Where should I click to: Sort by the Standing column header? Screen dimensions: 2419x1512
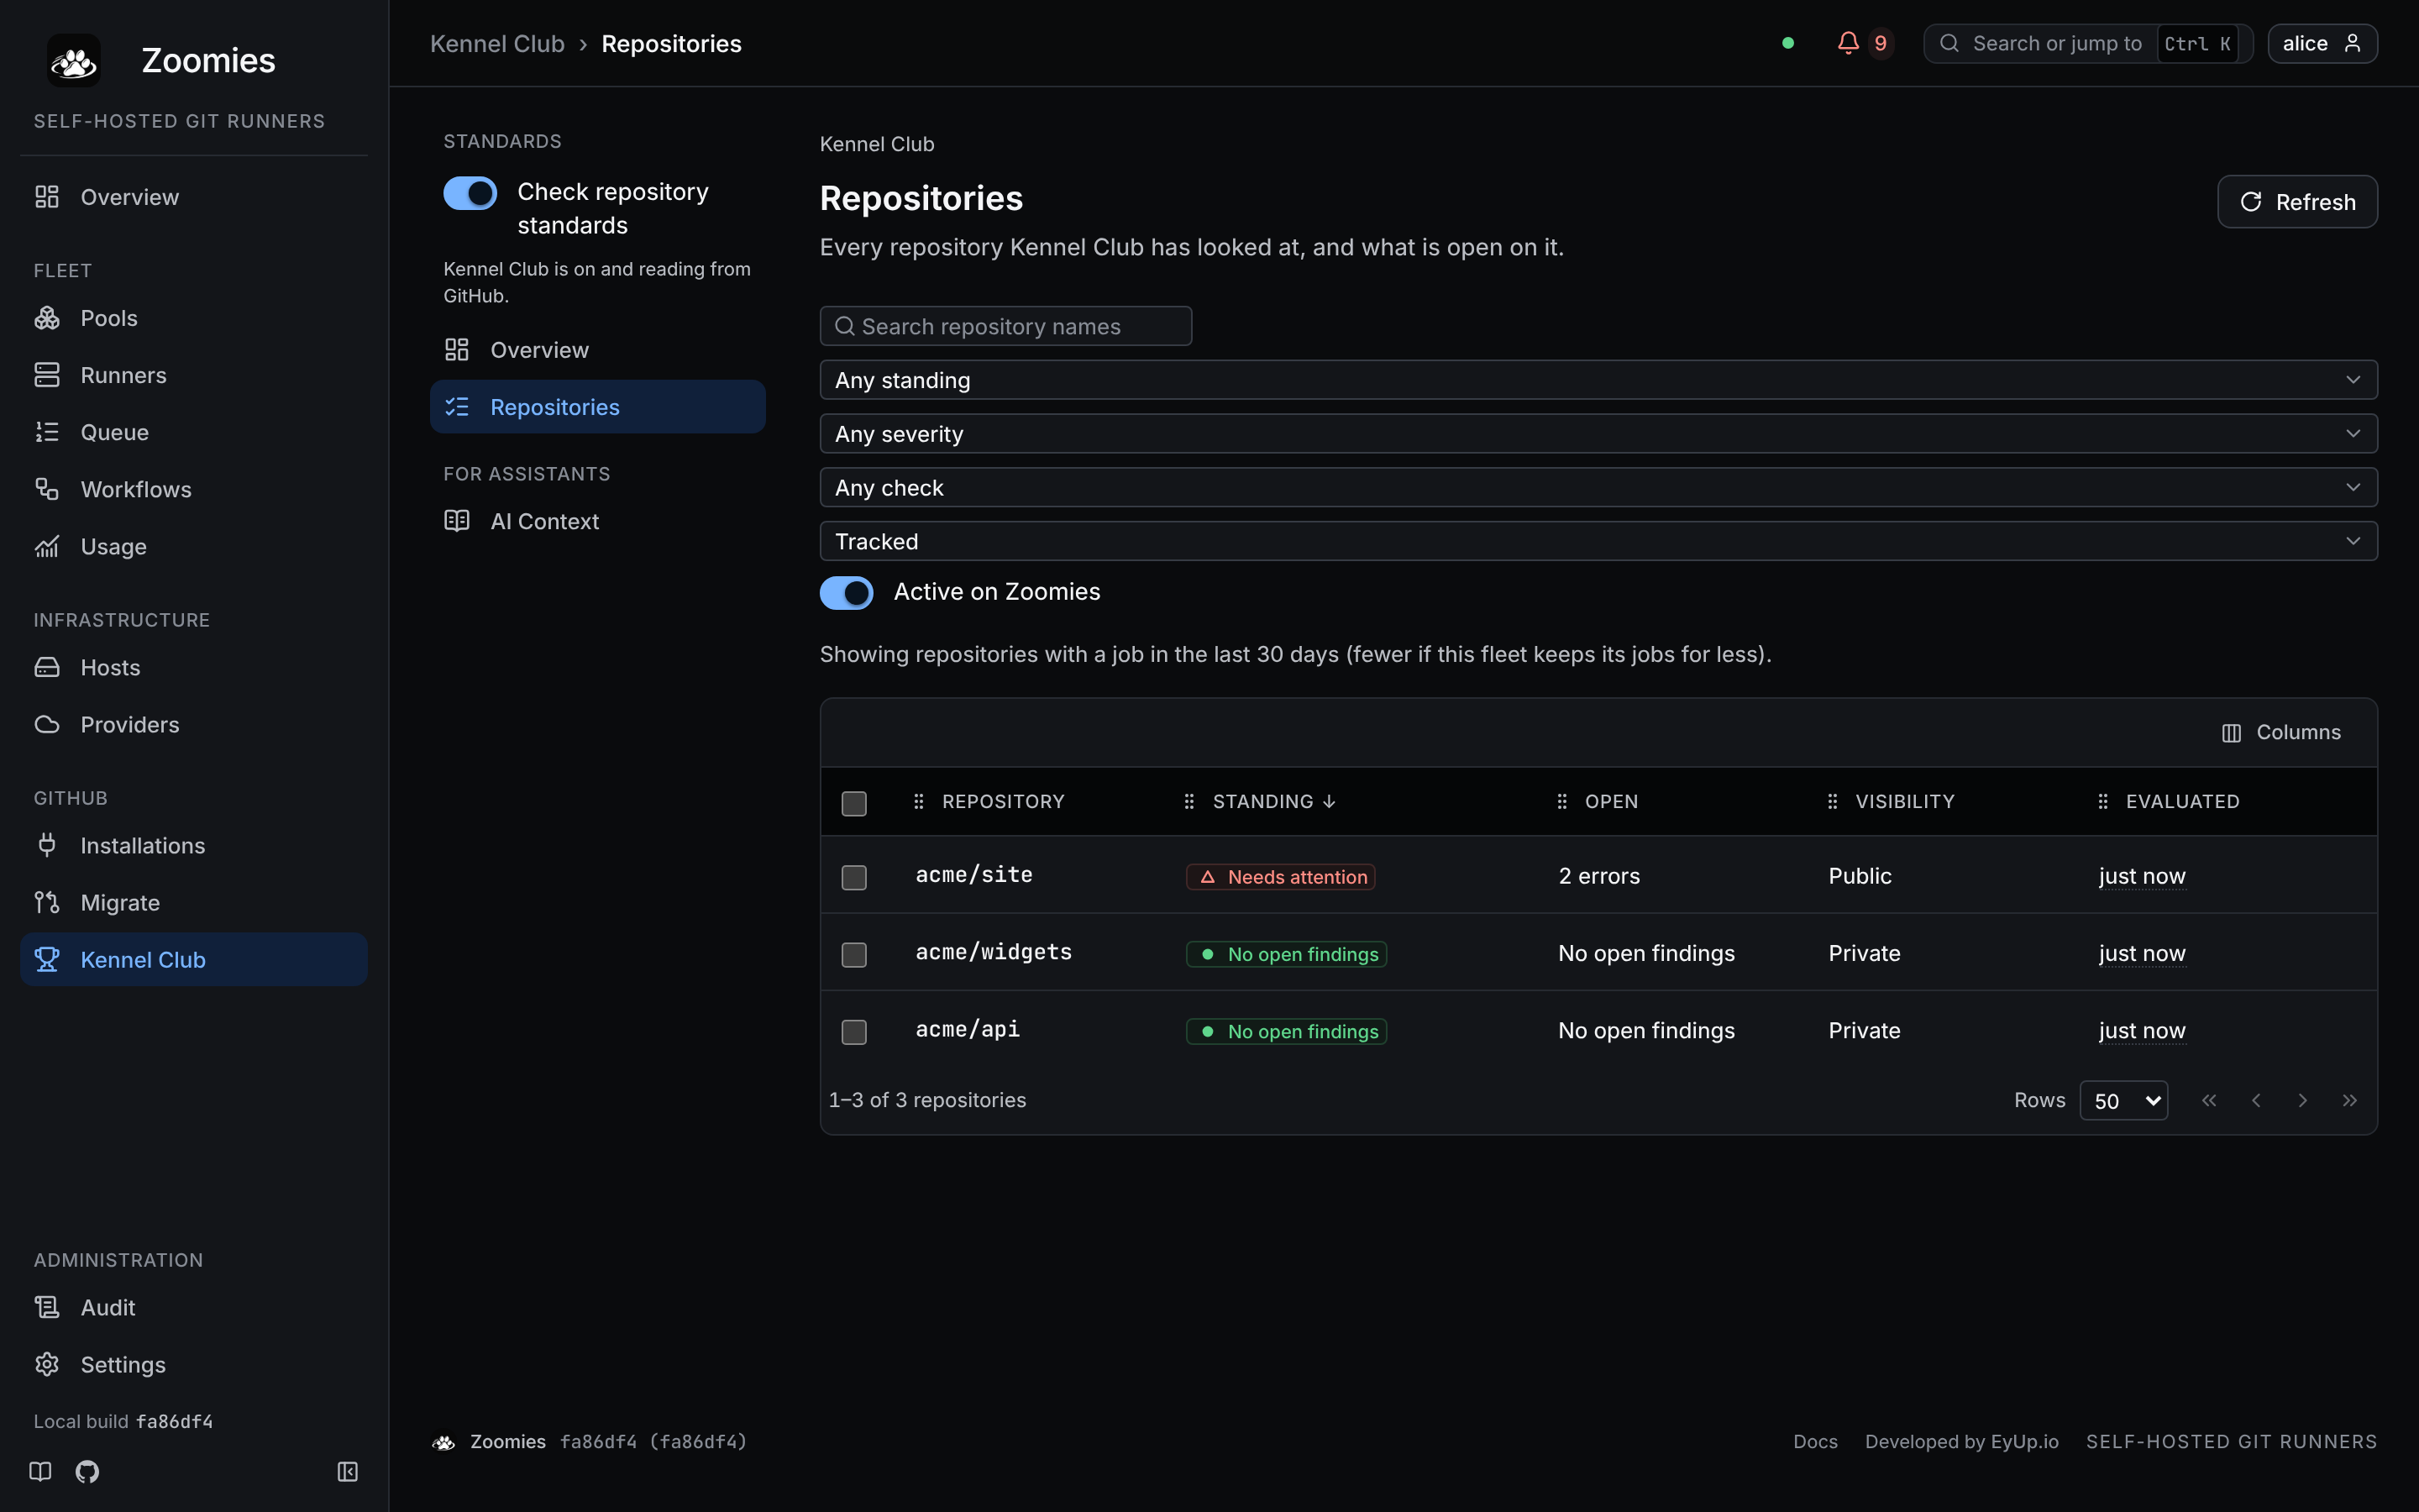[1273, 801]
